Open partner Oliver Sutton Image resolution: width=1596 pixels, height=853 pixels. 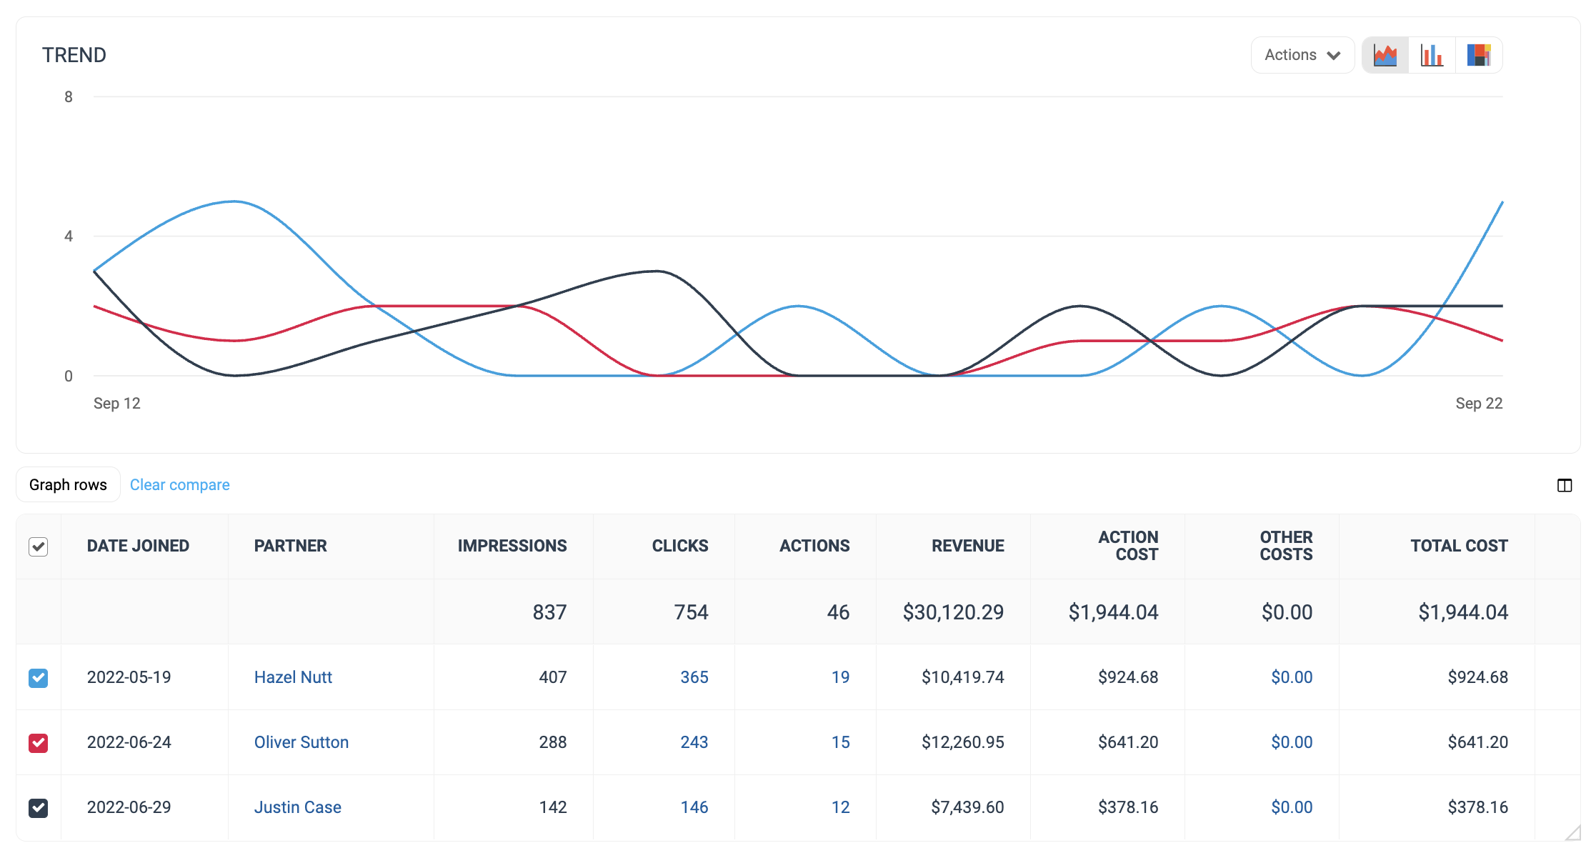coord(301,742)
